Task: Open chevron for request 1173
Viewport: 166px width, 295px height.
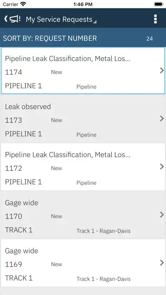Action: (x=162, y=119)
